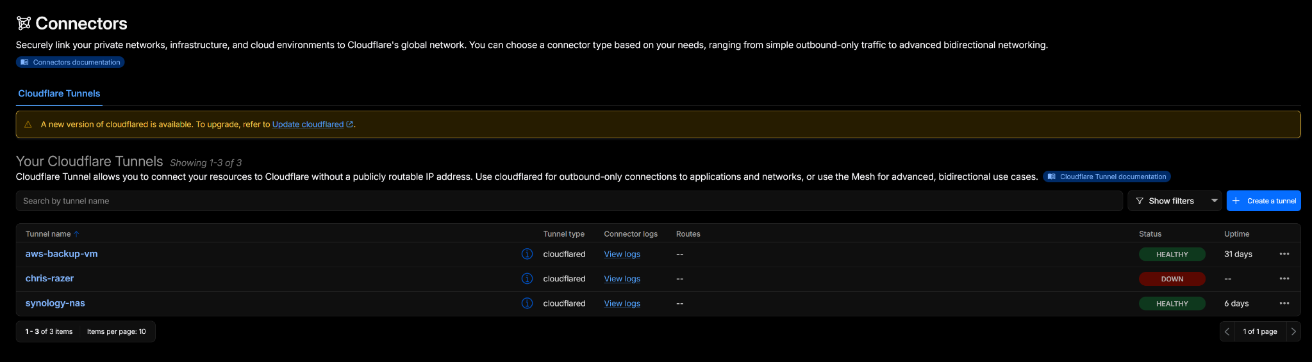
Task: Click the info icon for chris-razer
Action: pos(527,278)
